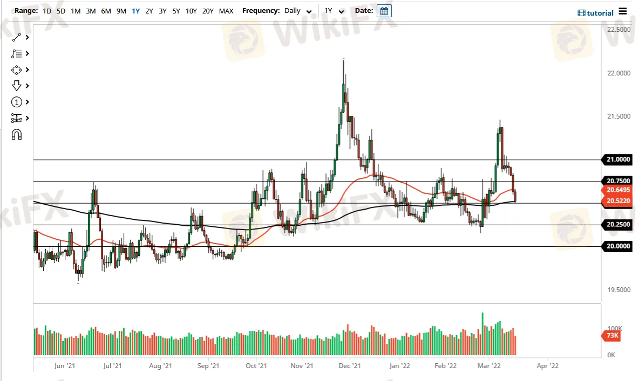Expand the shapes tool submenu arrow
The height and width of the screenshot is (381, 639).
click(x=27, y=70)
